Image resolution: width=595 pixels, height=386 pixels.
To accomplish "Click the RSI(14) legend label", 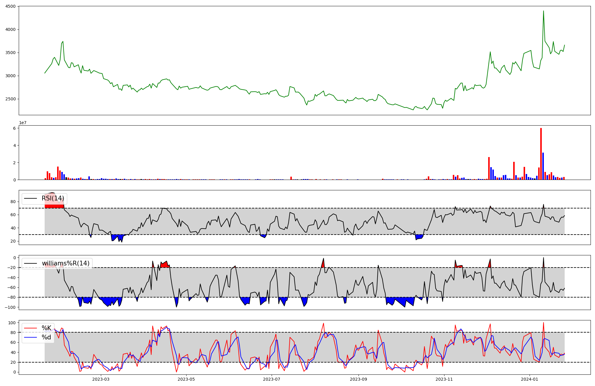I will [x=53, y=198].
